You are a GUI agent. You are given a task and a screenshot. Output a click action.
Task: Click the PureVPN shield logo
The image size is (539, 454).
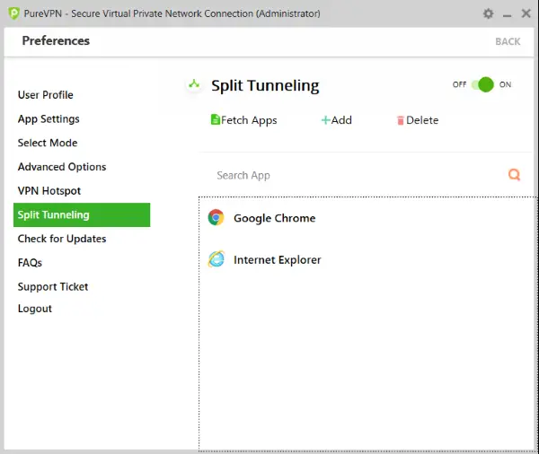point(13,13)
